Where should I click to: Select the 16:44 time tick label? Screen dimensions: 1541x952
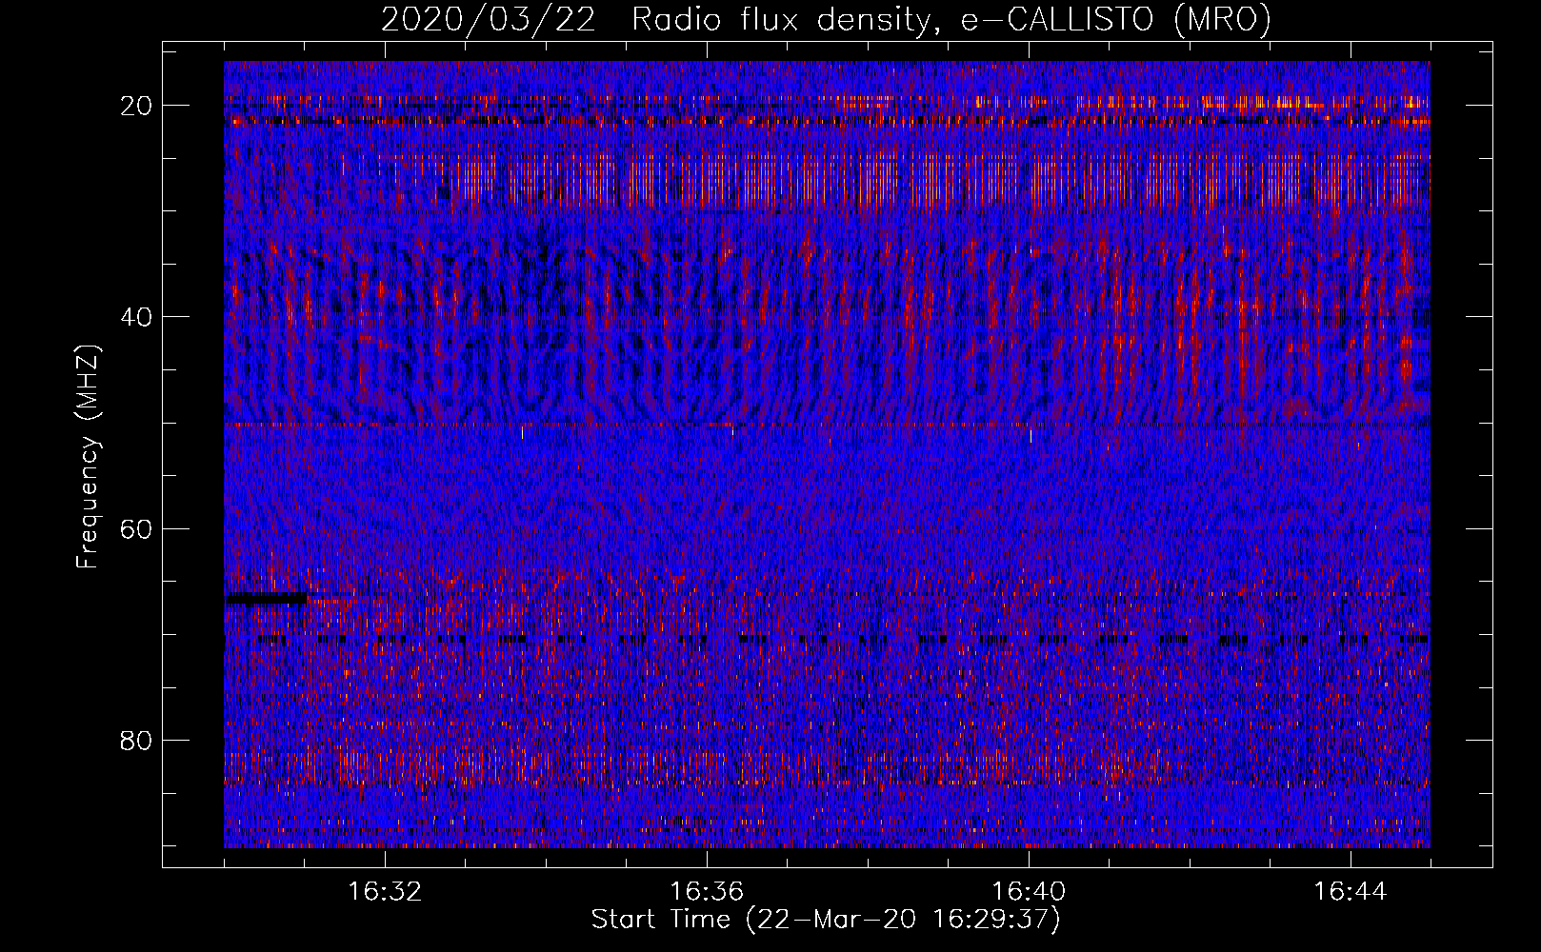(1351, 892)
